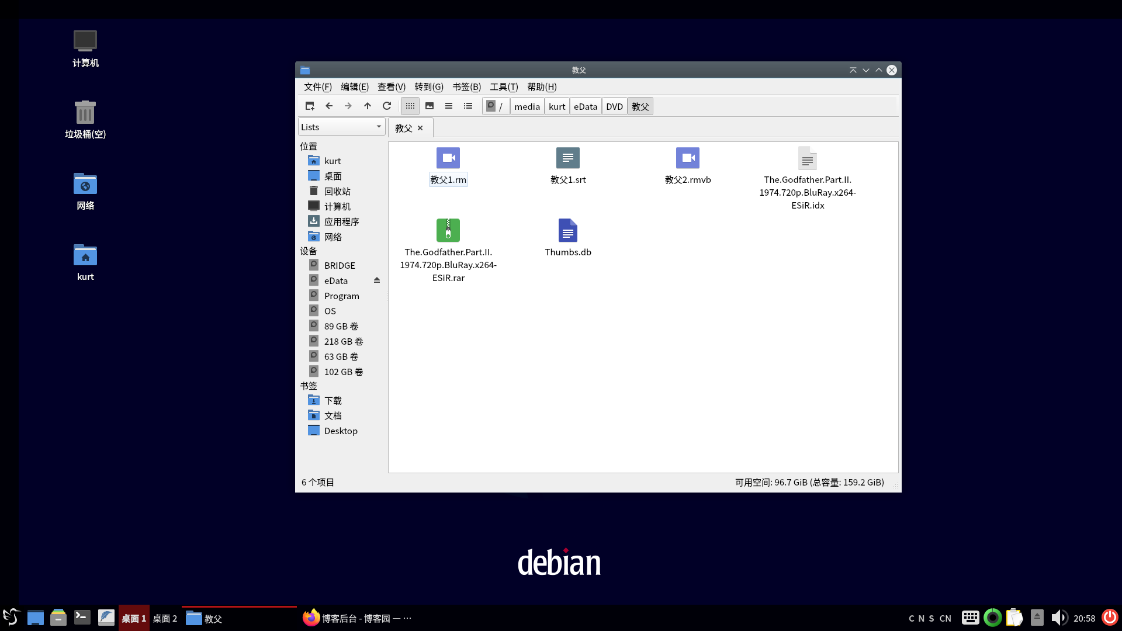This screenshot has width=1122, height=631.
Task: Toggle the icon view mode button
Action: click(x=410, y=106)
